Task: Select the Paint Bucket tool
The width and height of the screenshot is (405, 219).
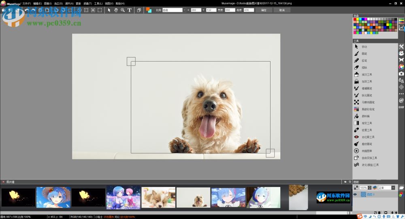Action: point(356,116)
